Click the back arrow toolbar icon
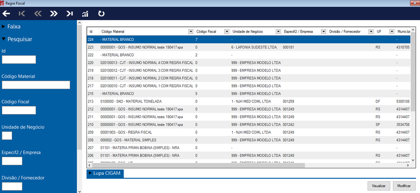This screenshot has width=420, height=193. (x=6, y=13)
